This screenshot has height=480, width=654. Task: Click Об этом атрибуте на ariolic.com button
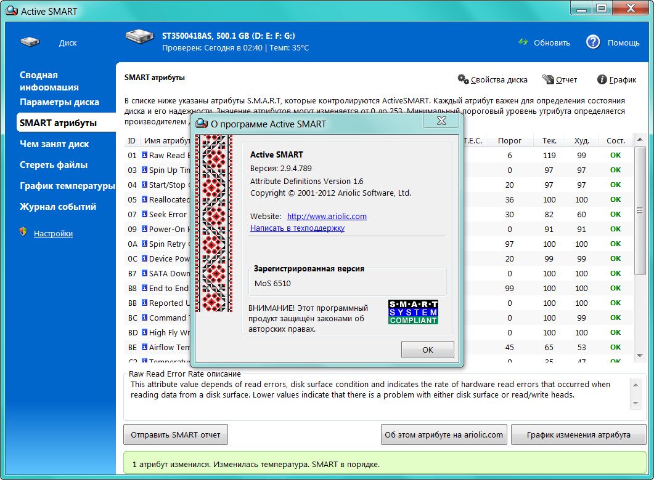point(444,434)
